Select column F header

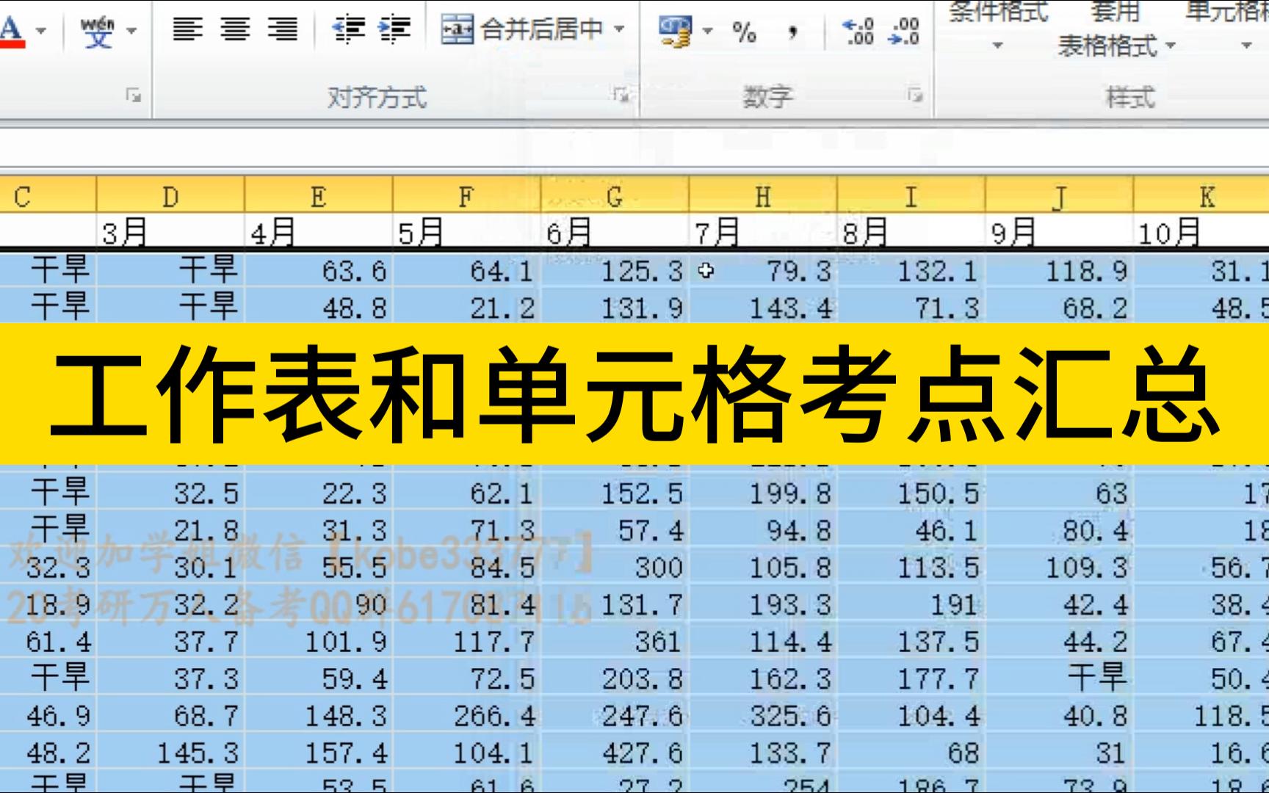pyautogui.click(x=467, y=197)
